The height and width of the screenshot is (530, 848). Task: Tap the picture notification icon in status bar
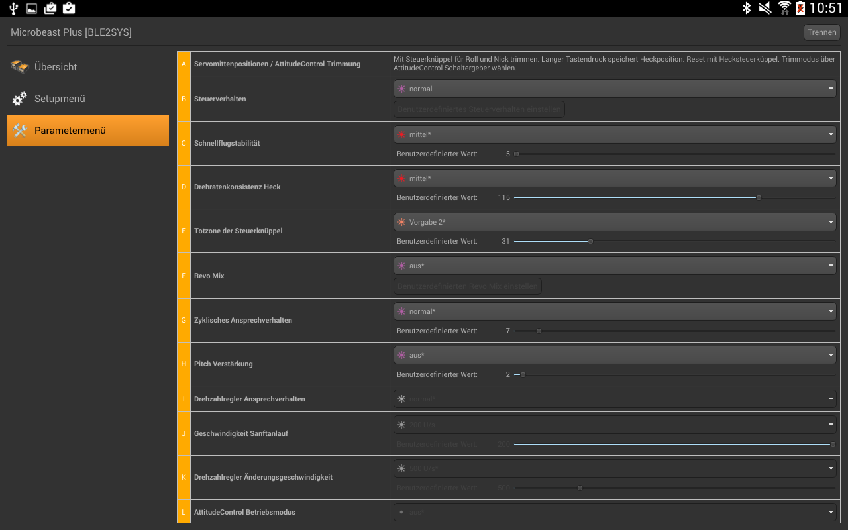click(32, 8)
